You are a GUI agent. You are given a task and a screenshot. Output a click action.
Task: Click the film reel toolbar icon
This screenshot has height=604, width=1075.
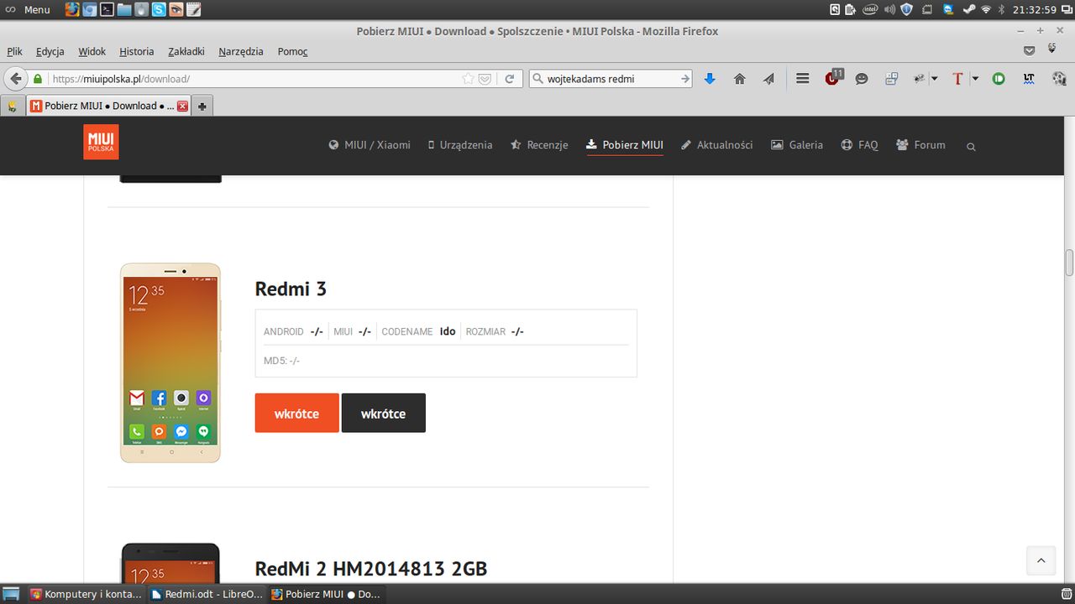tap(1058, 79)
